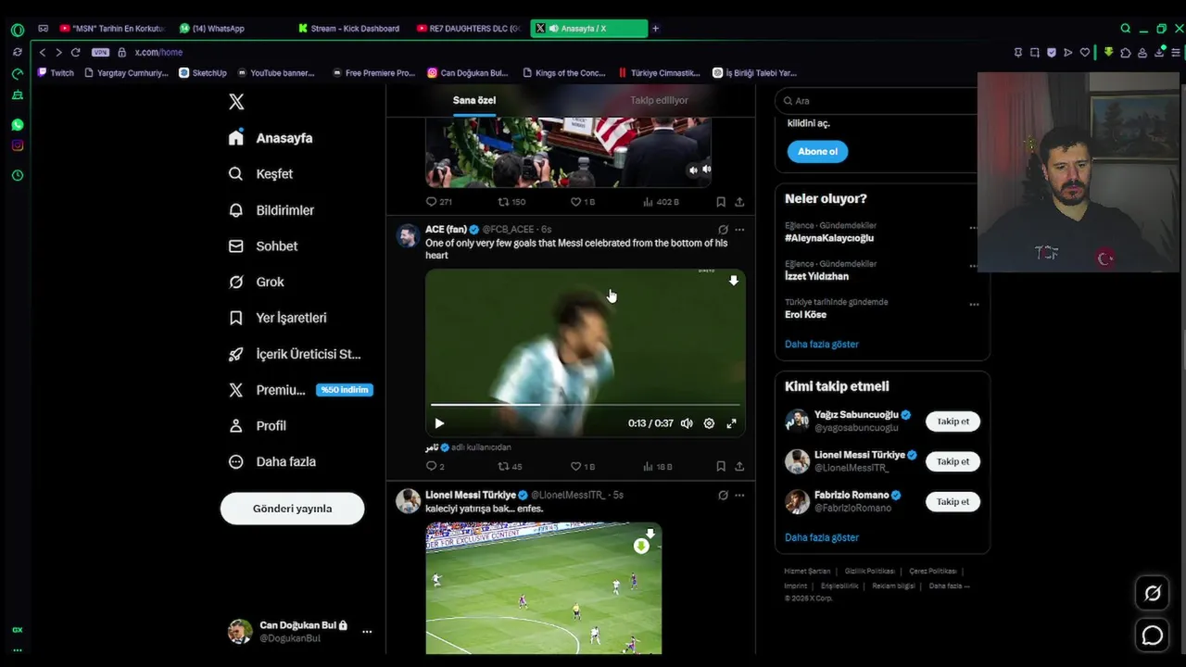Click the Abone ol button
1186x667 pixels.
pyautogui.click(x=817, y=152)
